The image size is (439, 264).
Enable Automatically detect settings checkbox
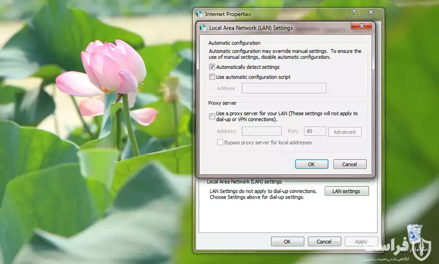[x=212, y=67]
